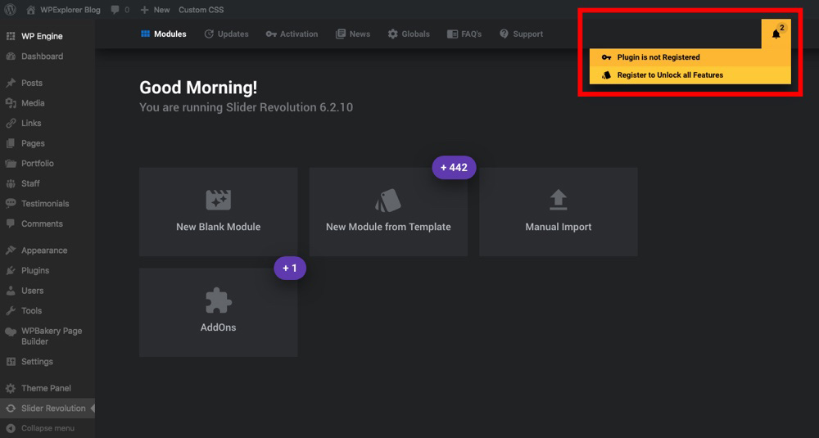Open the WPExplorer Blog home icon
Screen dimensions: 819x438
click(x=31, y=10)
